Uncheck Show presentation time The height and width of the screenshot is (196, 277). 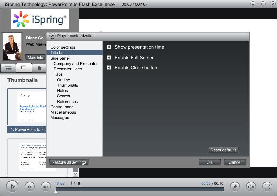coord(109,47)
